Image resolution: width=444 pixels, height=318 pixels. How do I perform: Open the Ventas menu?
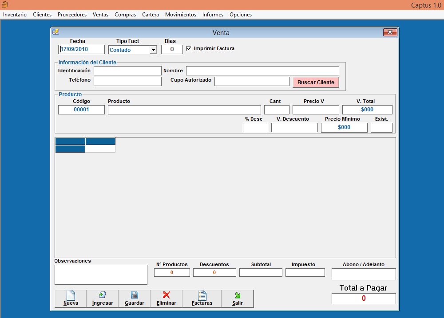click(100, 15)
